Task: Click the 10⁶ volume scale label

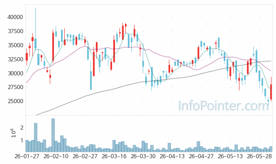Action: pyautogui.click(x=14, y=133)
